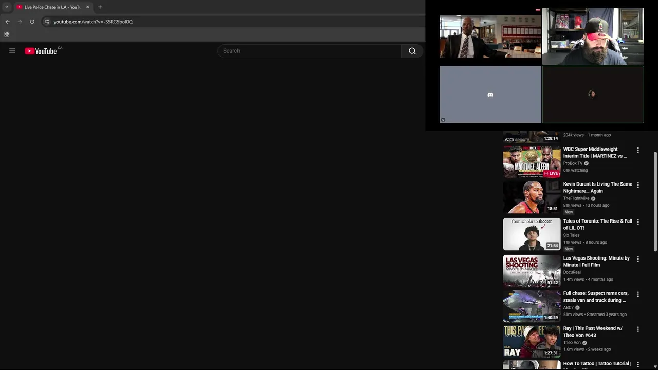Open a new browser tab
Viewport: 658px width, 370px height.
click(x=100, y=7)
